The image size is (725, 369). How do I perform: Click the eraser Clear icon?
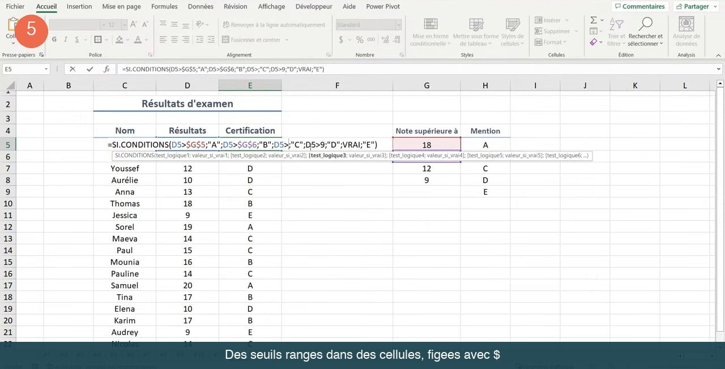[593, 42]
